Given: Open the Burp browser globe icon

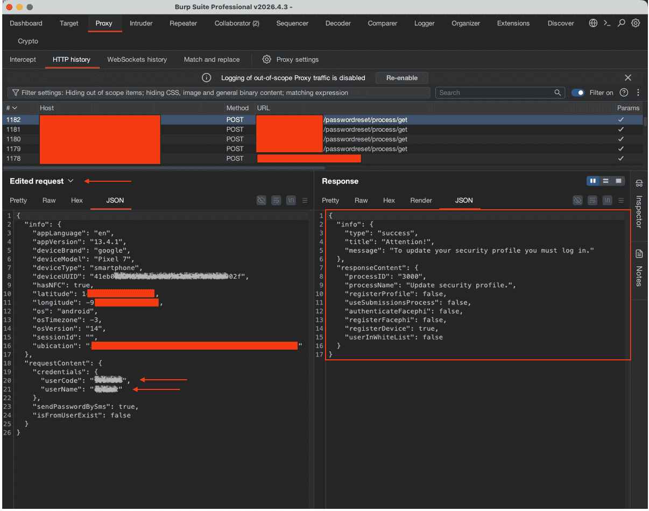Looking at the screenshot, I should click(593, 23).
